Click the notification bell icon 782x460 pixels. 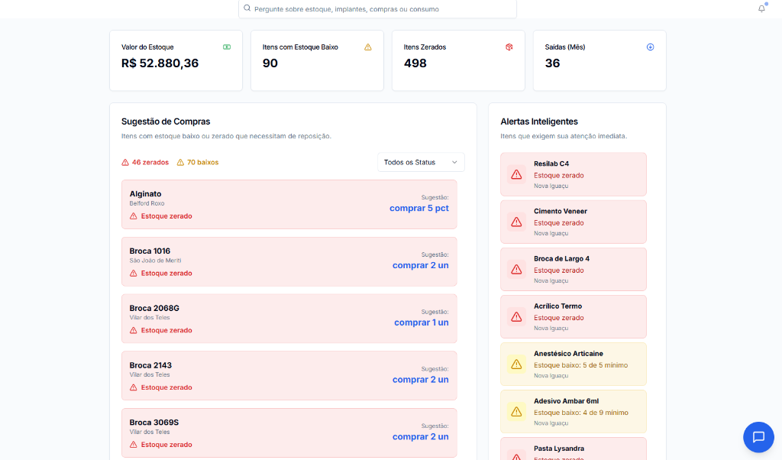pyautogui.click(x=761, y=8)
